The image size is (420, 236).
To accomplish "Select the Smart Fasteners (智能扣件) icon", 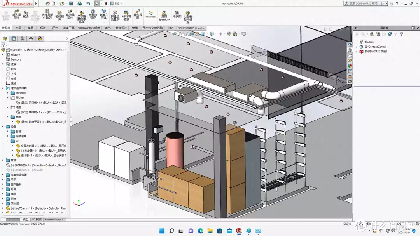I will click(x=59, y=14).
